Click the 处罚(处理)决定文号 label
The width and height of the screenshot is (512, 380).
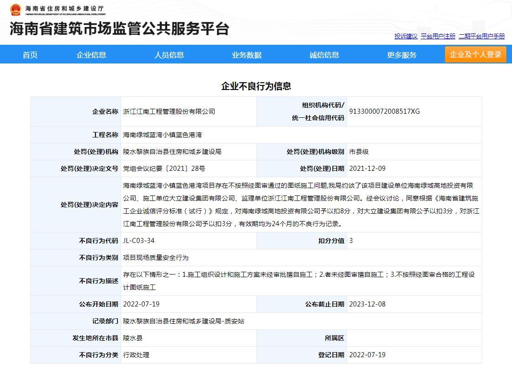[x=90, y=169]
